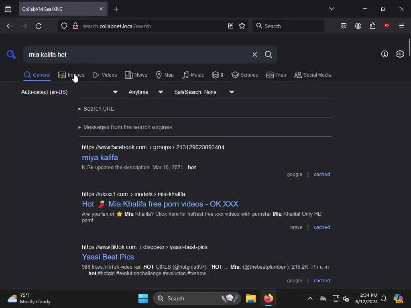This screenshot has height=308, width=411.
Task: Switch to Videos category
Action: [x=105, y=75]
